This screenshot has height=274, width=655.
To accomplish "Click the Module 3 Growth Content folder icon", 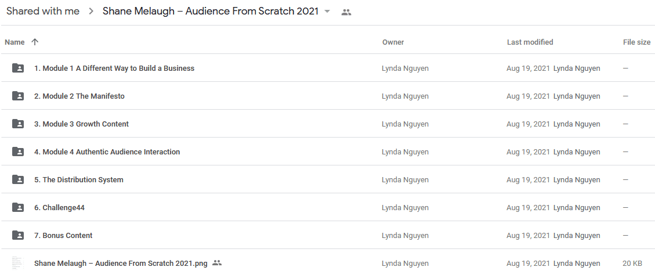I will (x=18, y=124).
